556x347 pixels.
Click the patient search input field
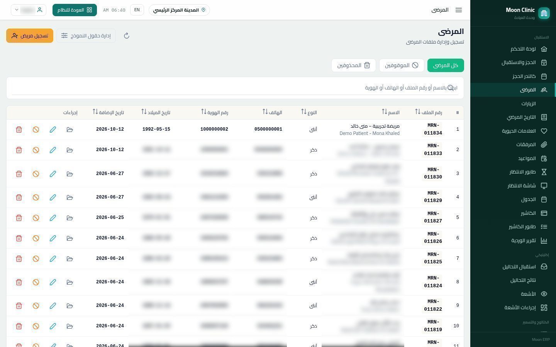(235, 88)
